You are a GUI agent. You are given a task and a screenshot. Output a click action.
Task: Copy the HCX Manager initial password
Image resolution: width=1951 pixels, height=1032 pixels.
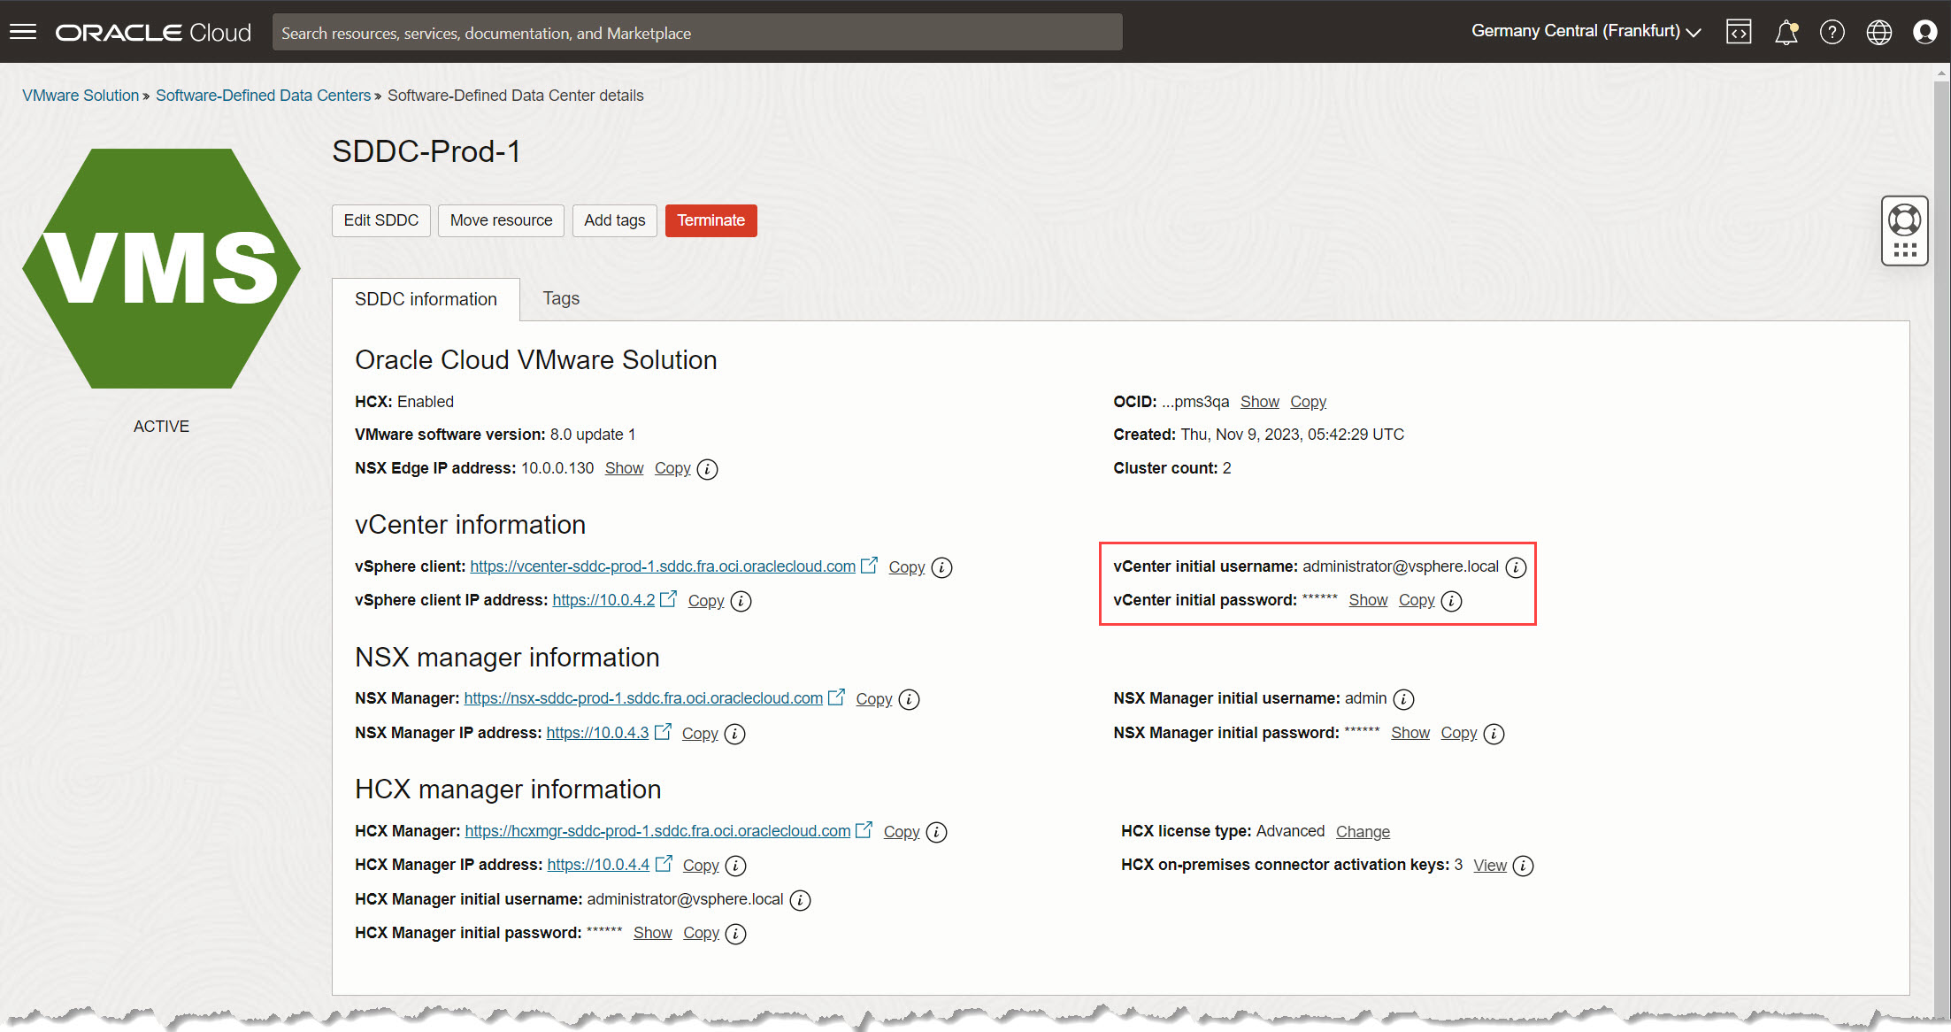point(701,933)
